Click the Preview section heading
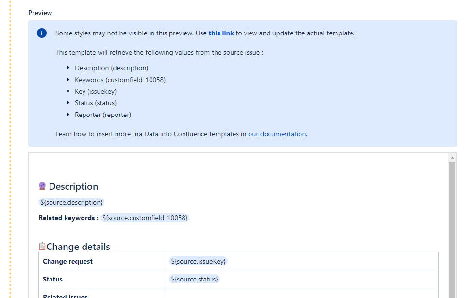This screenshot has height=298, width=469. point(40,13)
